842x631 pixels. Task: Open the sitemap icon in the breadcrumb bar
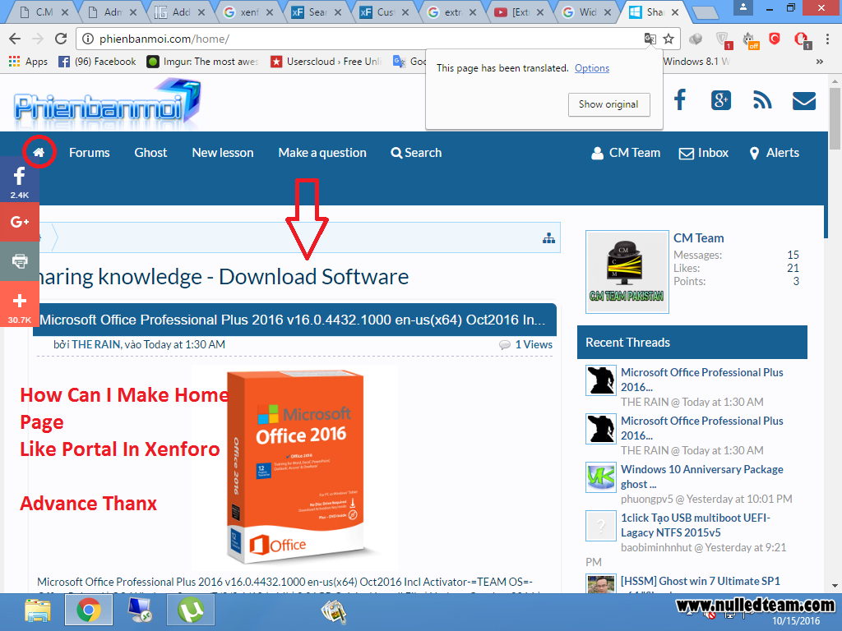click(x=548, y=238)
